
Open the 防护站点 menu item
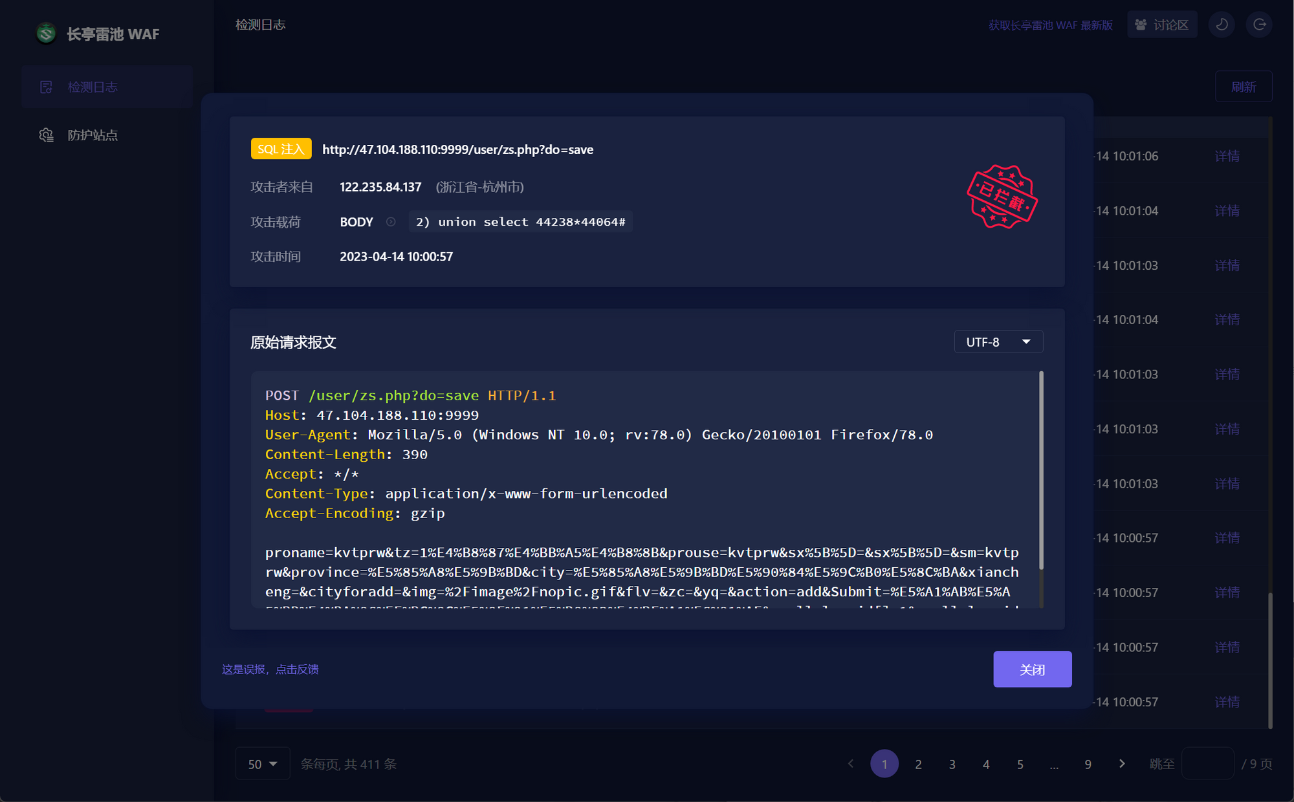pyautogui.click(x=93, y=135)
